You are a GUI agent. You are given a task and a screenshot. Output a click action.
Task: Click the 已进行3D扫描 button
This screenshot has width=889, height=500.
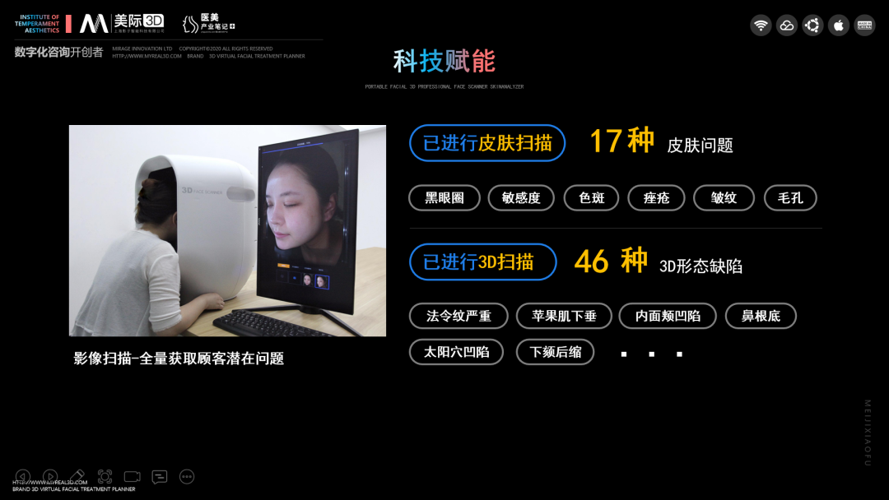tap(482, 262)
